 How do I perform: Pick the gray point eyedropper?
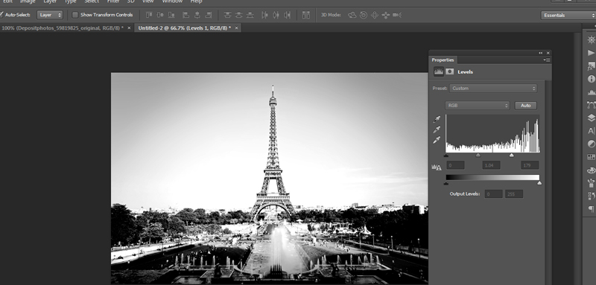[437, 129]
